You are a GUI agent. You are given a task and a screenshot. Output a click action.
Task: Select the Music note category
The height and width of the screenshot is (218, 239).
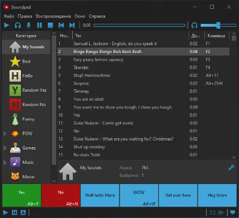[x=26, y=163]
